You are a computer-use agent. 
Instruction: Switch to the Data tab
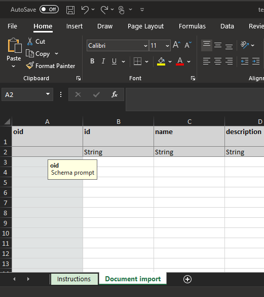tap(227, 26)
